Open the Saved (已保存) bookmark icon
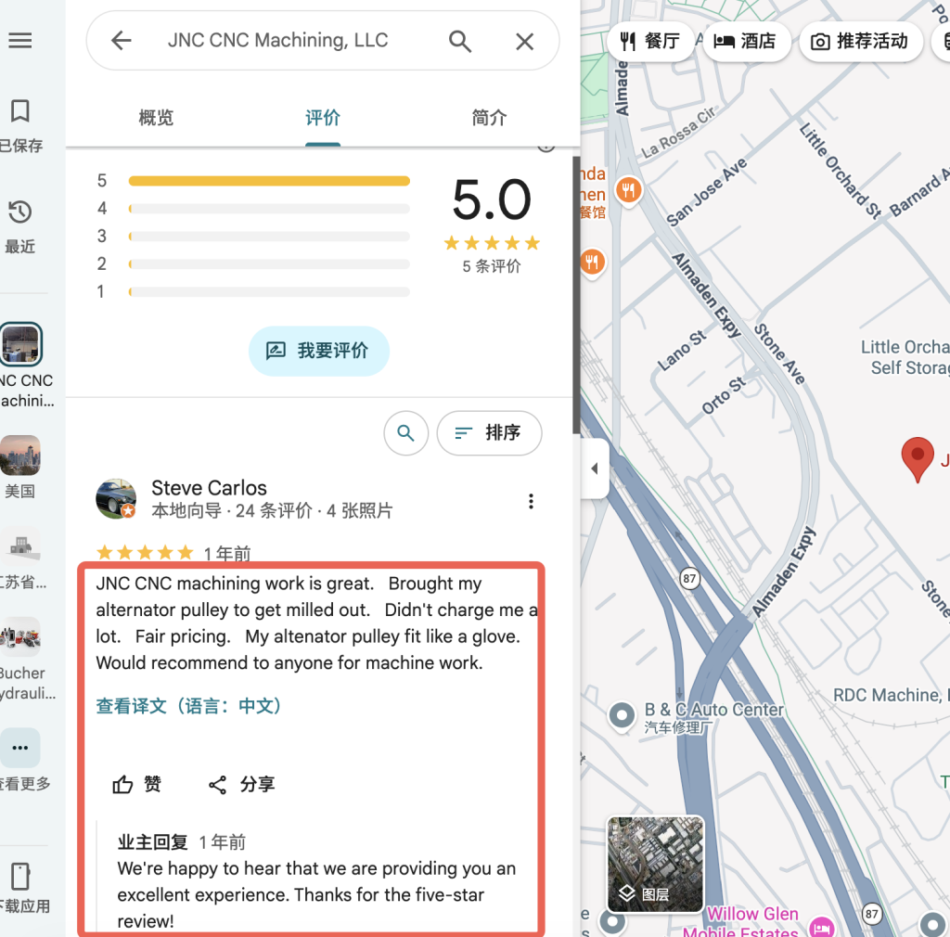 (20, 110)
